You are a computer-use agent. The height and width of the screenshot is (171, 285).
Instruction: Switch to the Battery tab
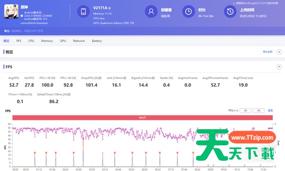[97, 41]
